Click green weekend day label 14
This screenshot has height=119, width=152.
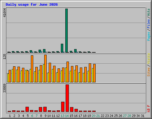tap(67, 116)
